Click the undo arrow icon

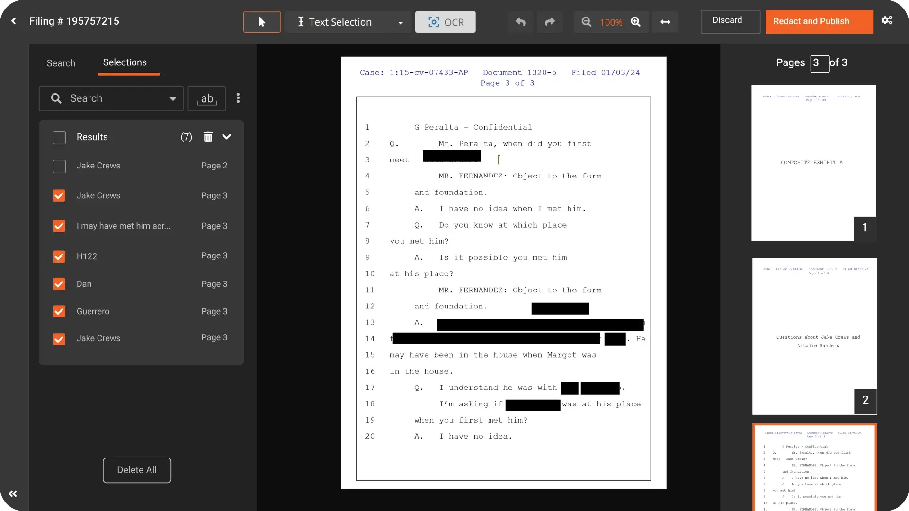[521, 22]
